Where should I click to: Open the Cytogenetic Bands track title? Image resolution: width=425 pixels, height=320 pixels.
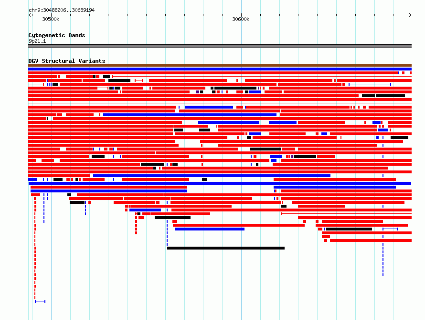[x=57, y=35]
